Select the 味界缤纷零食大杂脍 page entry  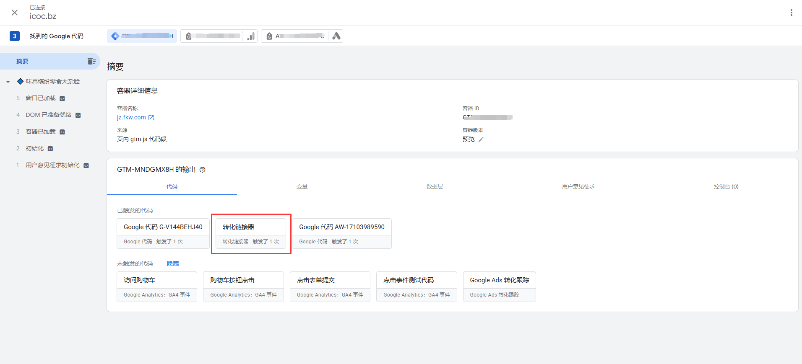click(53, 81)
